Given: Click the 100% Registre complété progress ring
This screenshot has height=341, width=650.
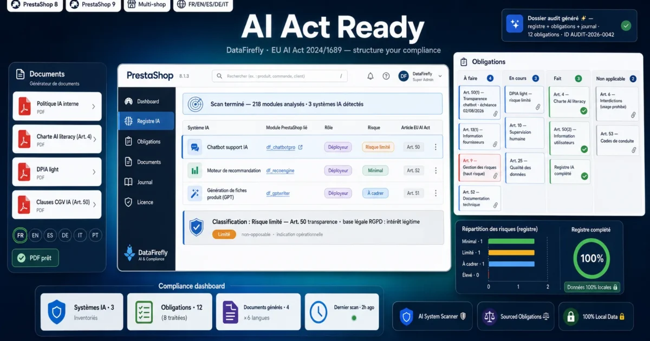Looking at the screenshot, I should point(591,258).
